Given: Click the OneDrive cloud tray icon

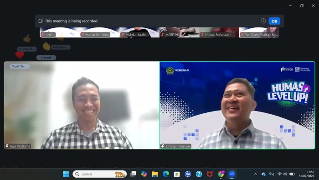Looking at the screenshot, I should click(263, 174).
